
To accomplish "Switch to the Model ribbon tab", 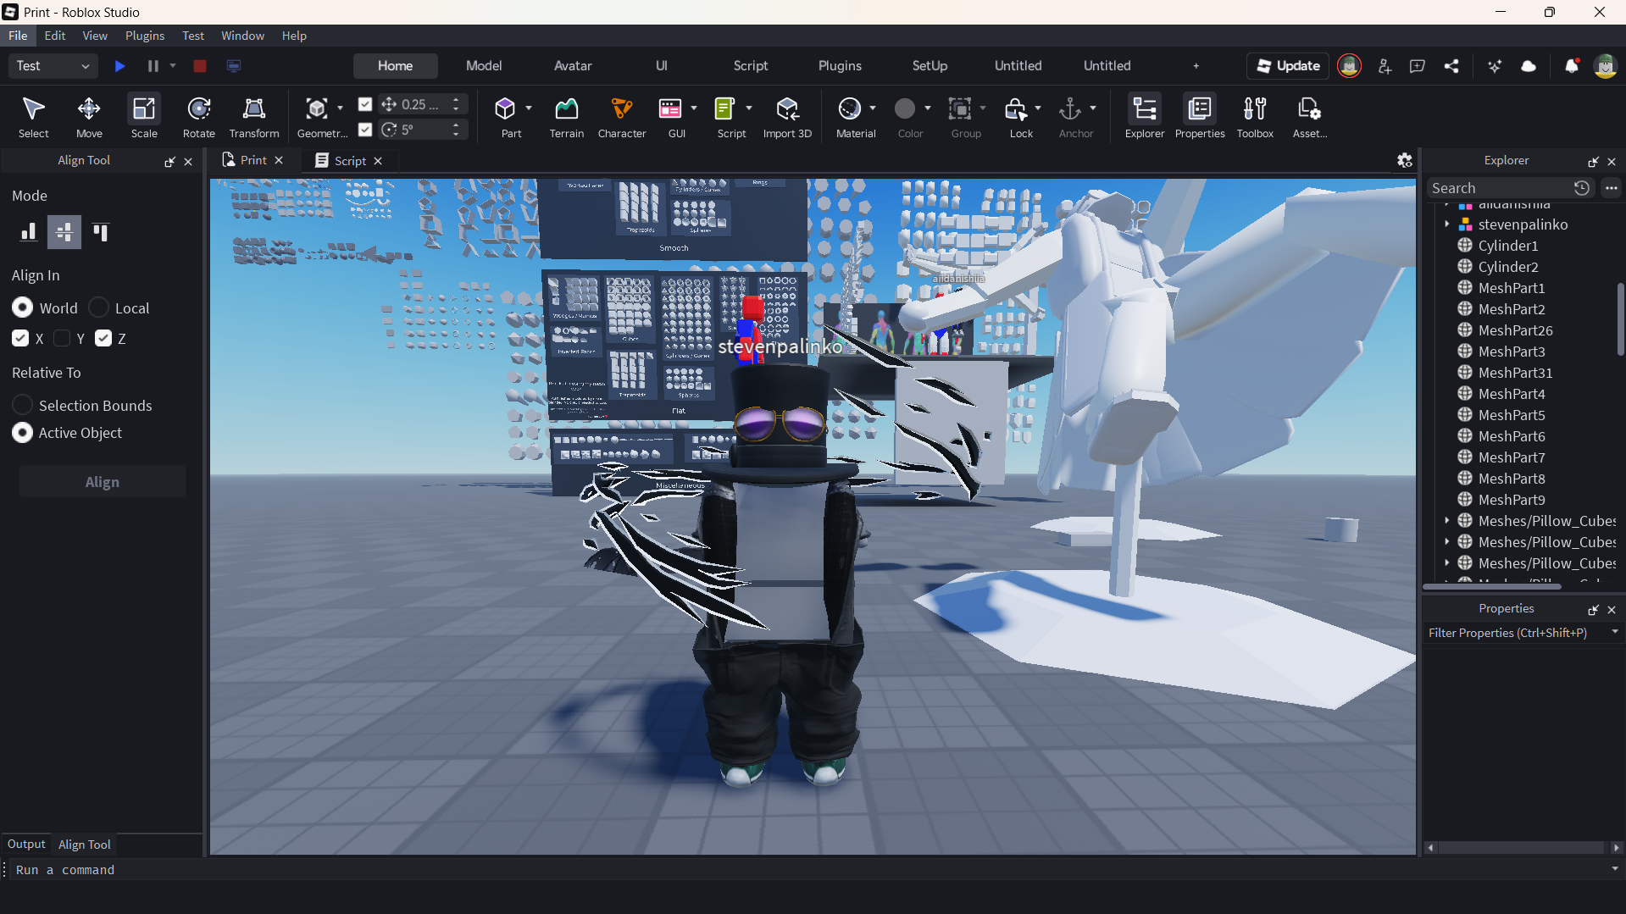I will coord(484,66).
